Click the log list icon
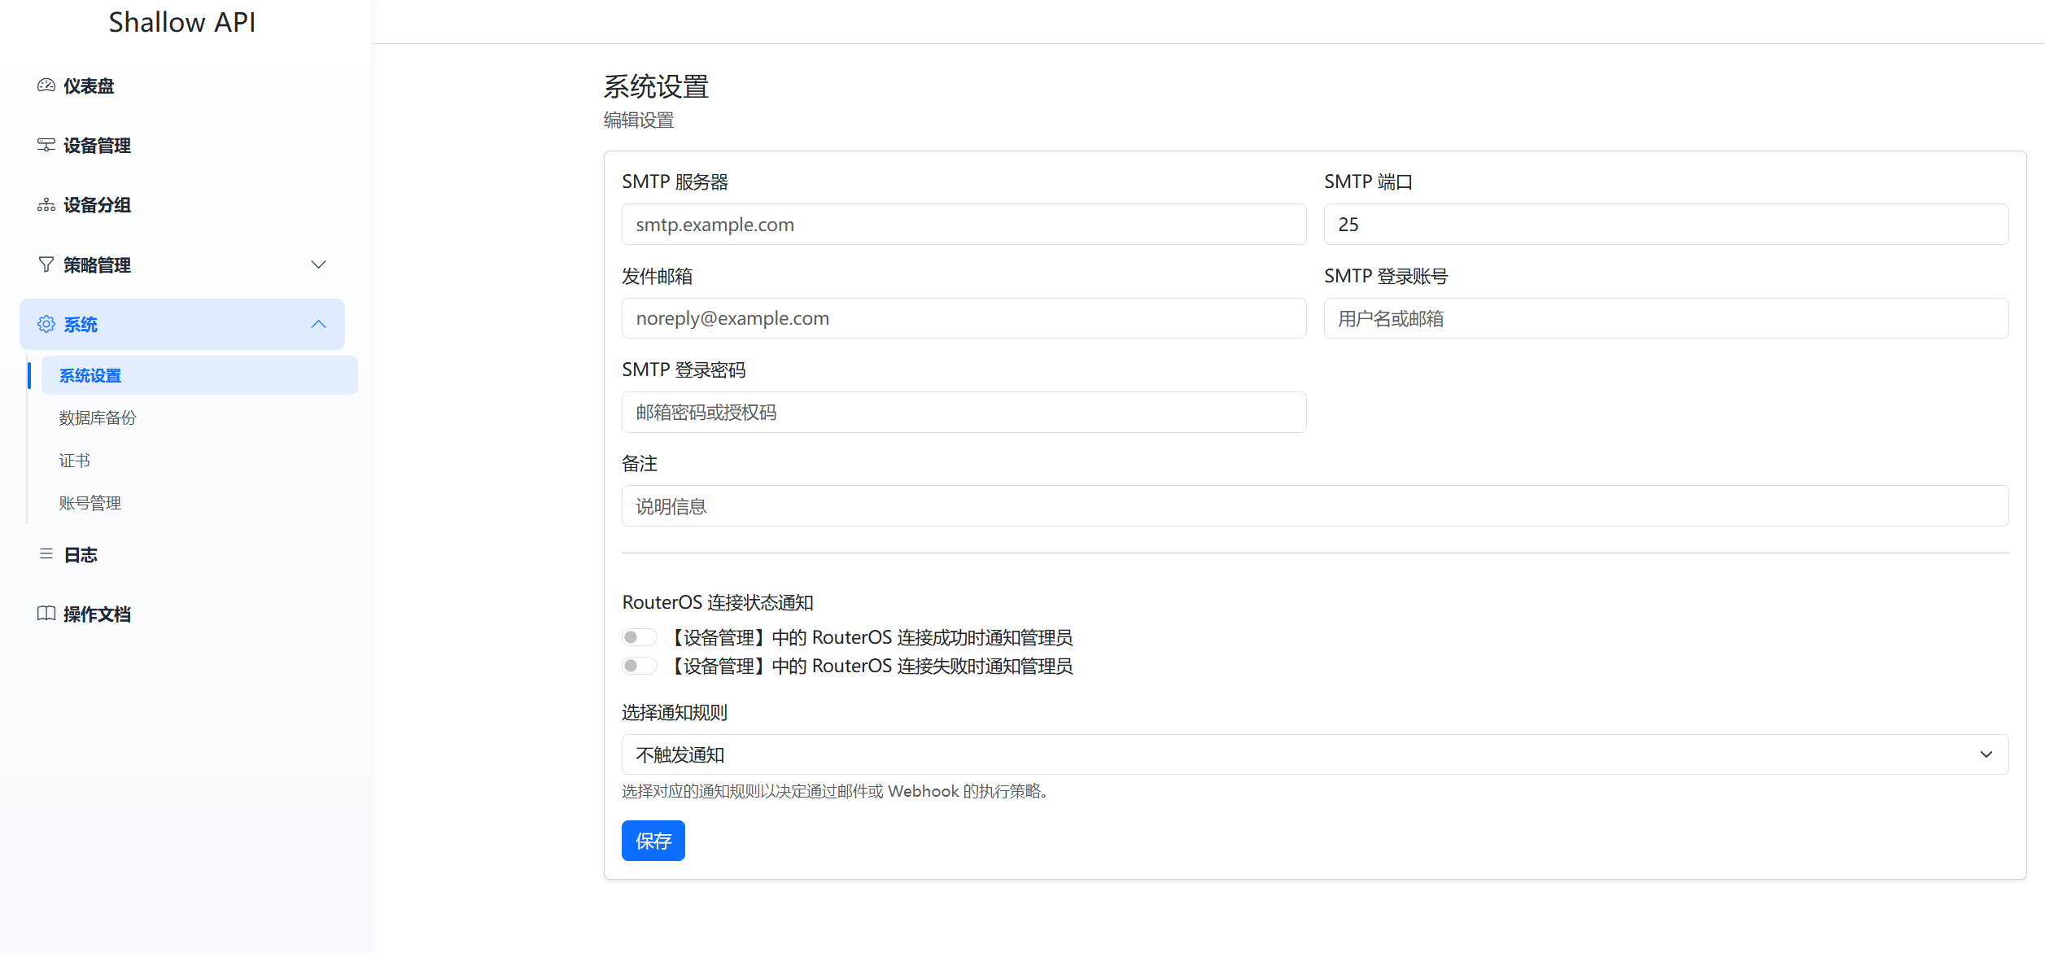The width and height of the screenshot is (2045, 953). point(46,554)
